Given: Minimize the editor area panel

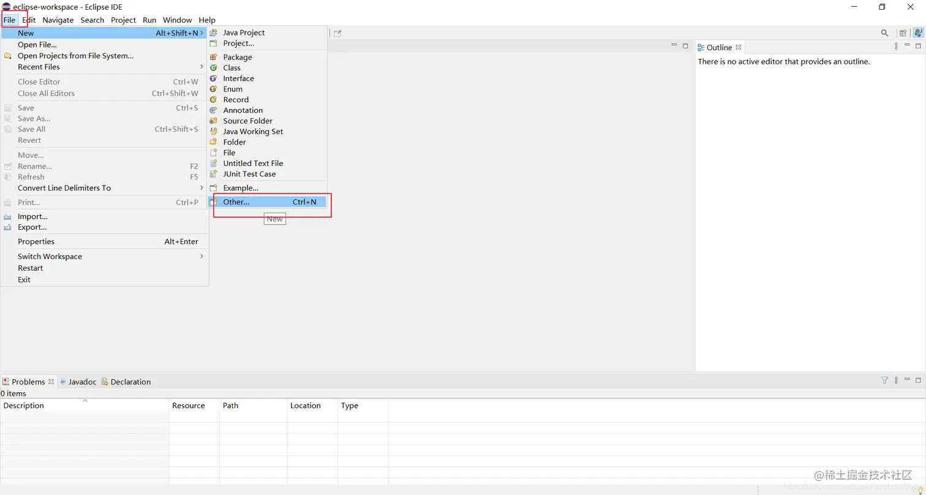Looking at the screenshot, I should tap(674, 45).
